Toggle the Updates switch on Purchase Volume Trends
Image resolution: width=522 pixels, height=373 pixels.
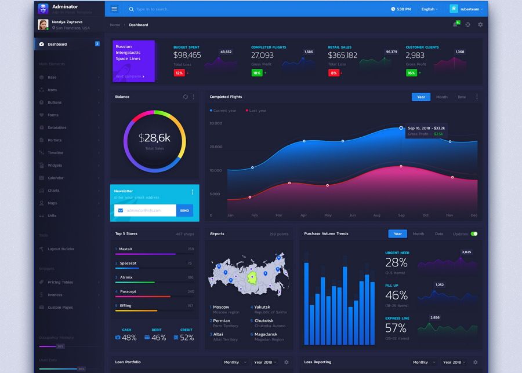(474, 233)
